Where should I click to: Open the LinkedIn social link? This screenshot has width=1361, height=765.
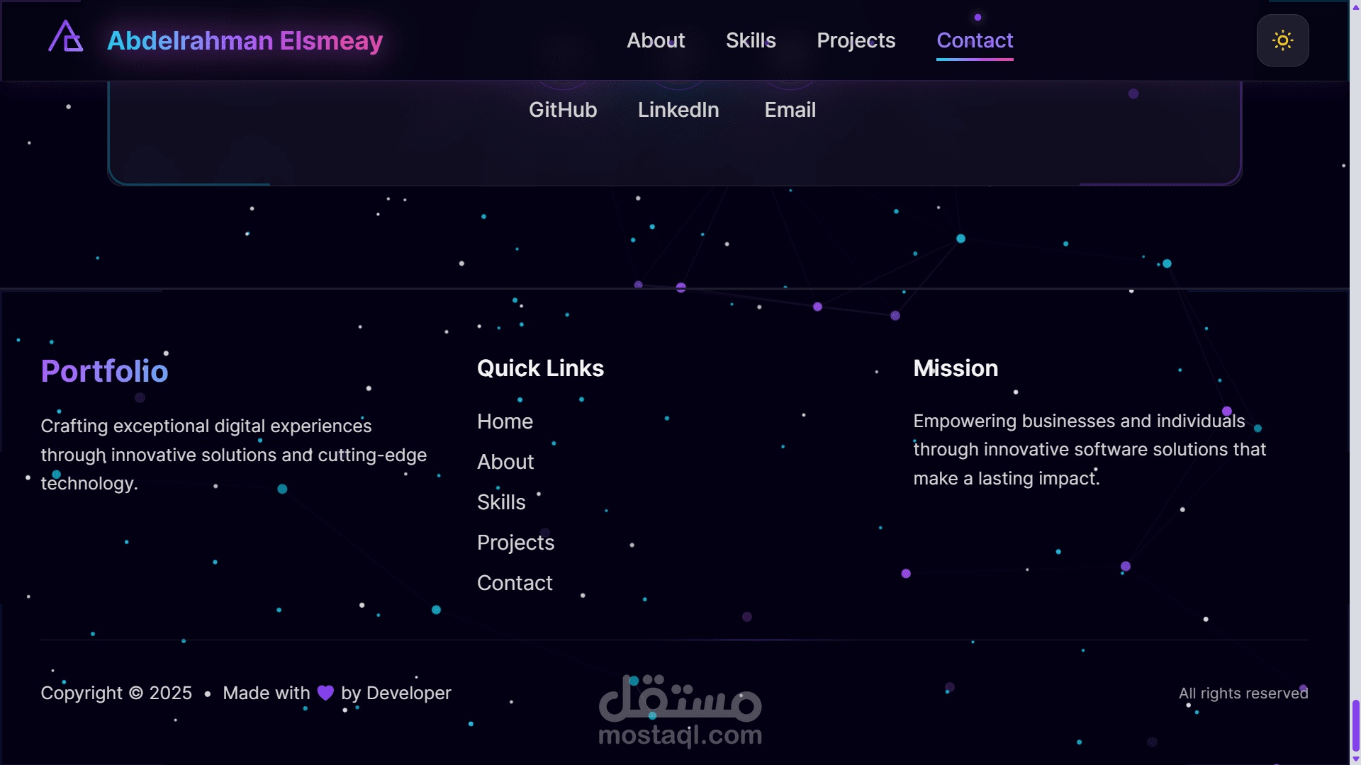point(678,110)
